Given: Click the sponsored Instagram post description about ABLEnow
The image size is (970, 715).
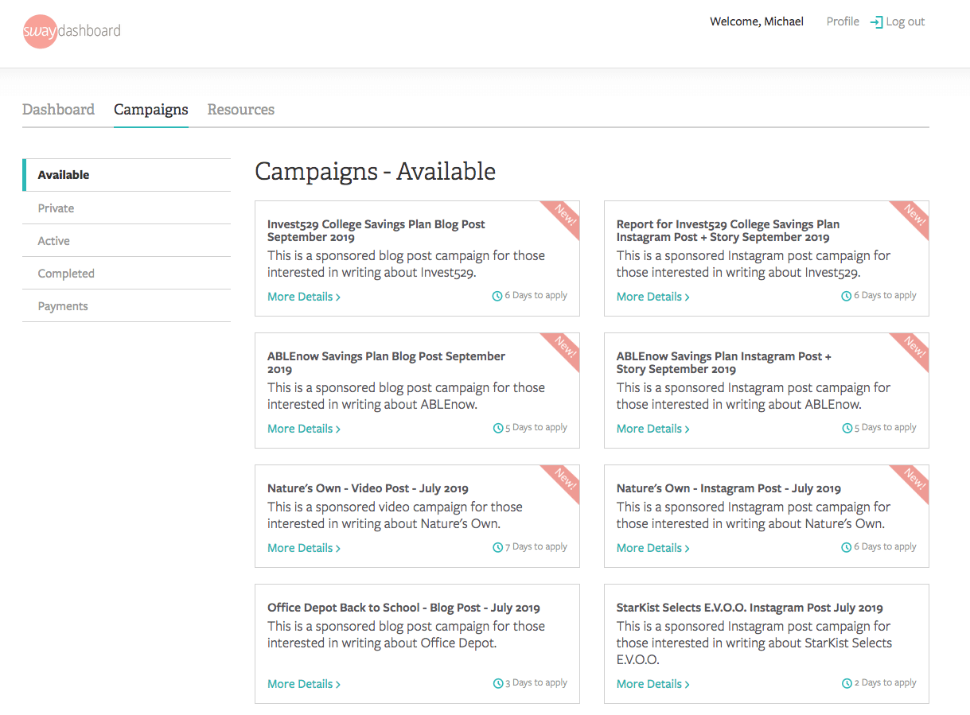Looking at the screenshot, I should [x=754, y=396].
